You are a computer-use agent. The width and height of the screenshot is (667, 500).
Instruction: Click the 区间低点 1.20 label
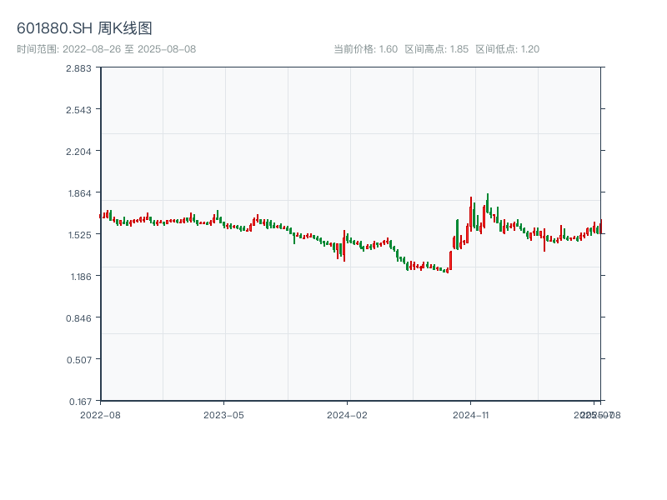[507, 49]
